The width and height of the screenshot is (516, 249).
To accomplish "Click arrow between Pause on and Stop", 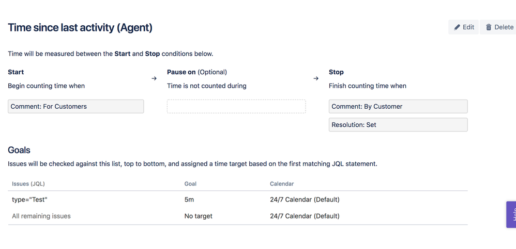I will click(x=316, y=78).
